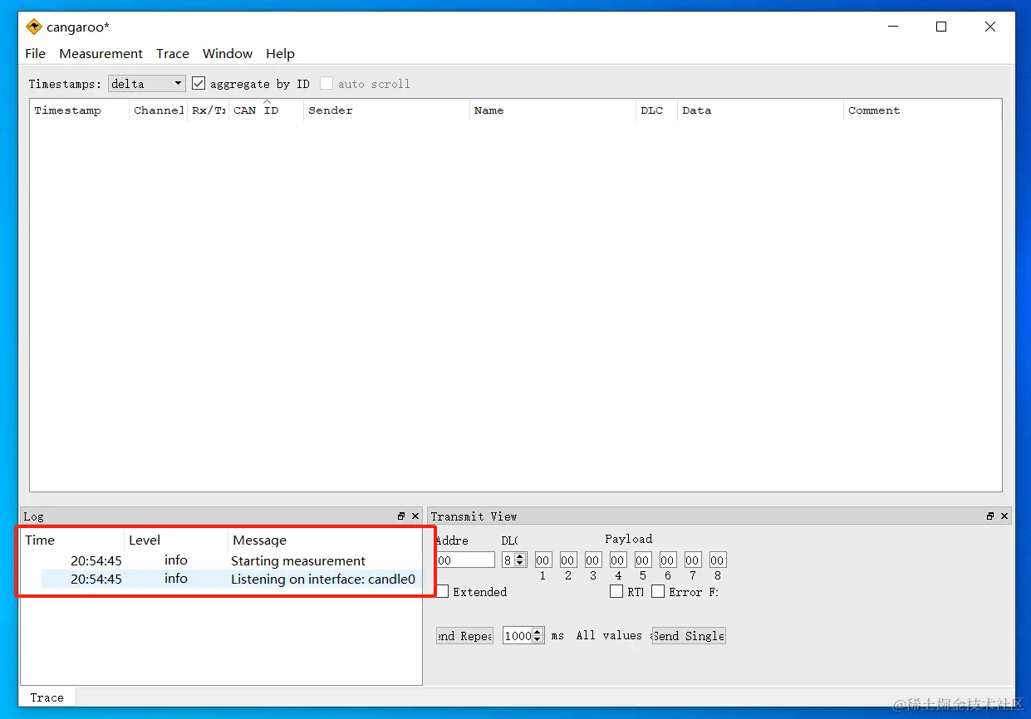Maximize the cangaroo window
This screenshot has height=719, width=1031.
coord(941,27)
